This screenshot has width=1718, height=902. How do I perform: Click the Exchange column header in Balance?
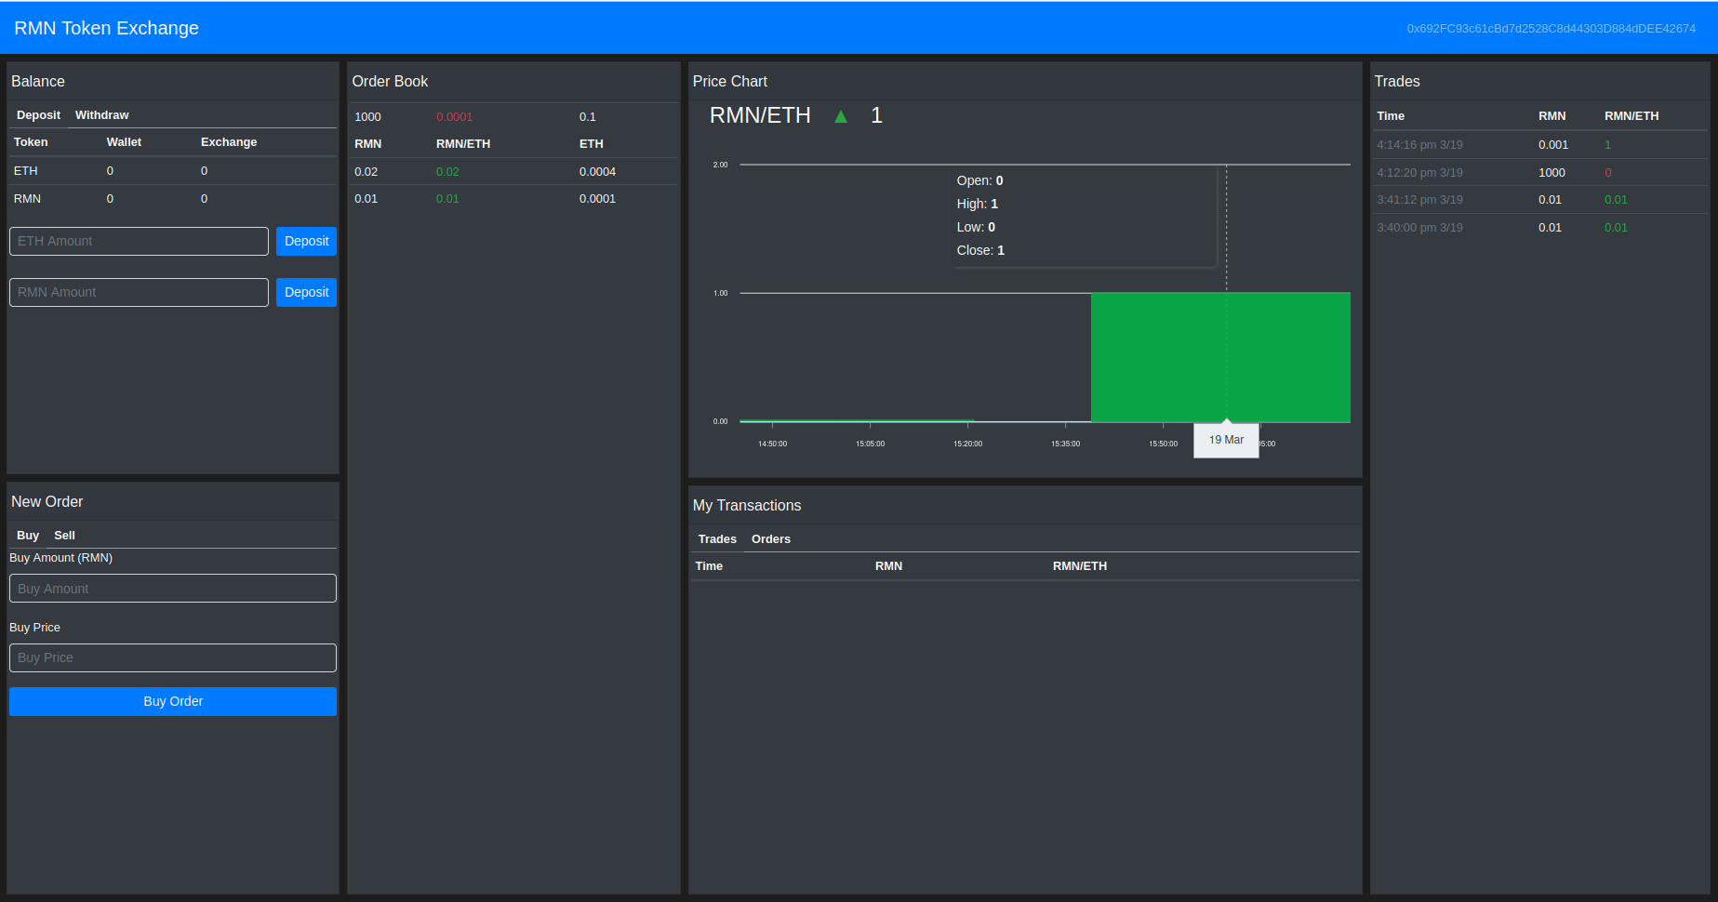coord(229,142)
